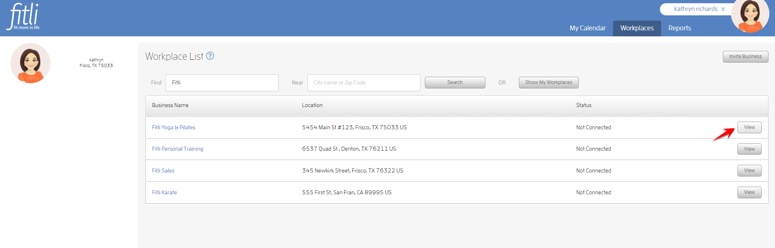Click the header profile avatar picture
Image resolution: width=775 pixels, height=248 pixels.
tap(750, 16)
